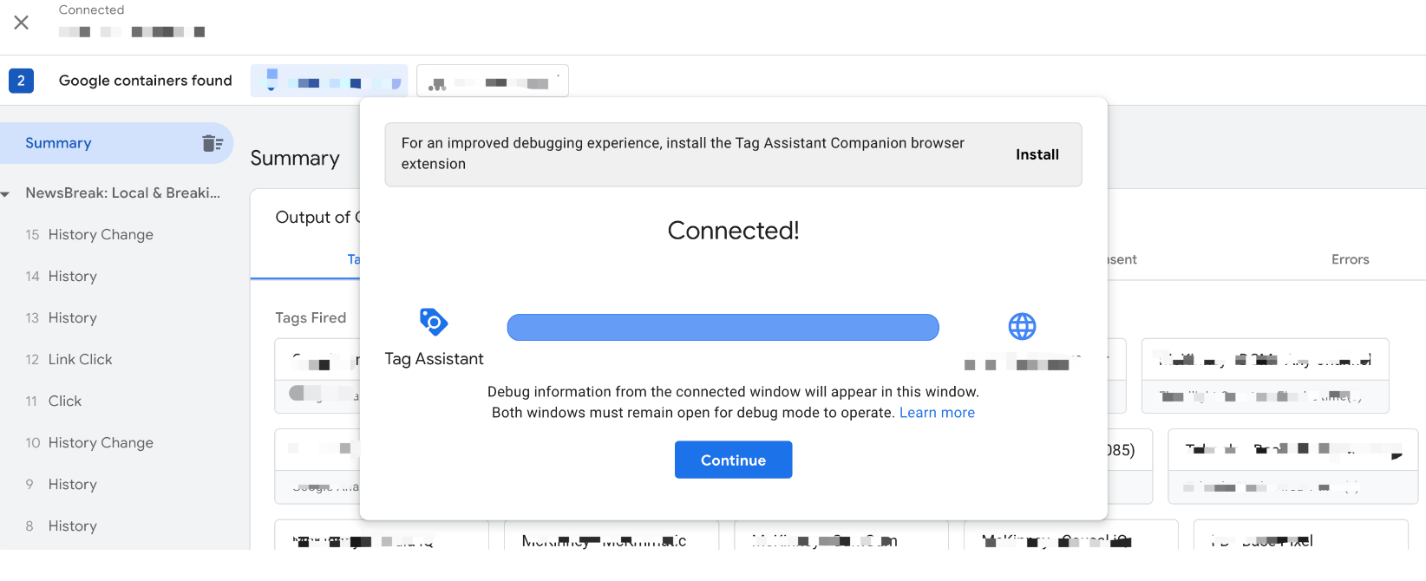Viewport: 1426px width, 581px height.
Task: Install the Tag Assistant Companion extension
Action: tap(1037, 154)
